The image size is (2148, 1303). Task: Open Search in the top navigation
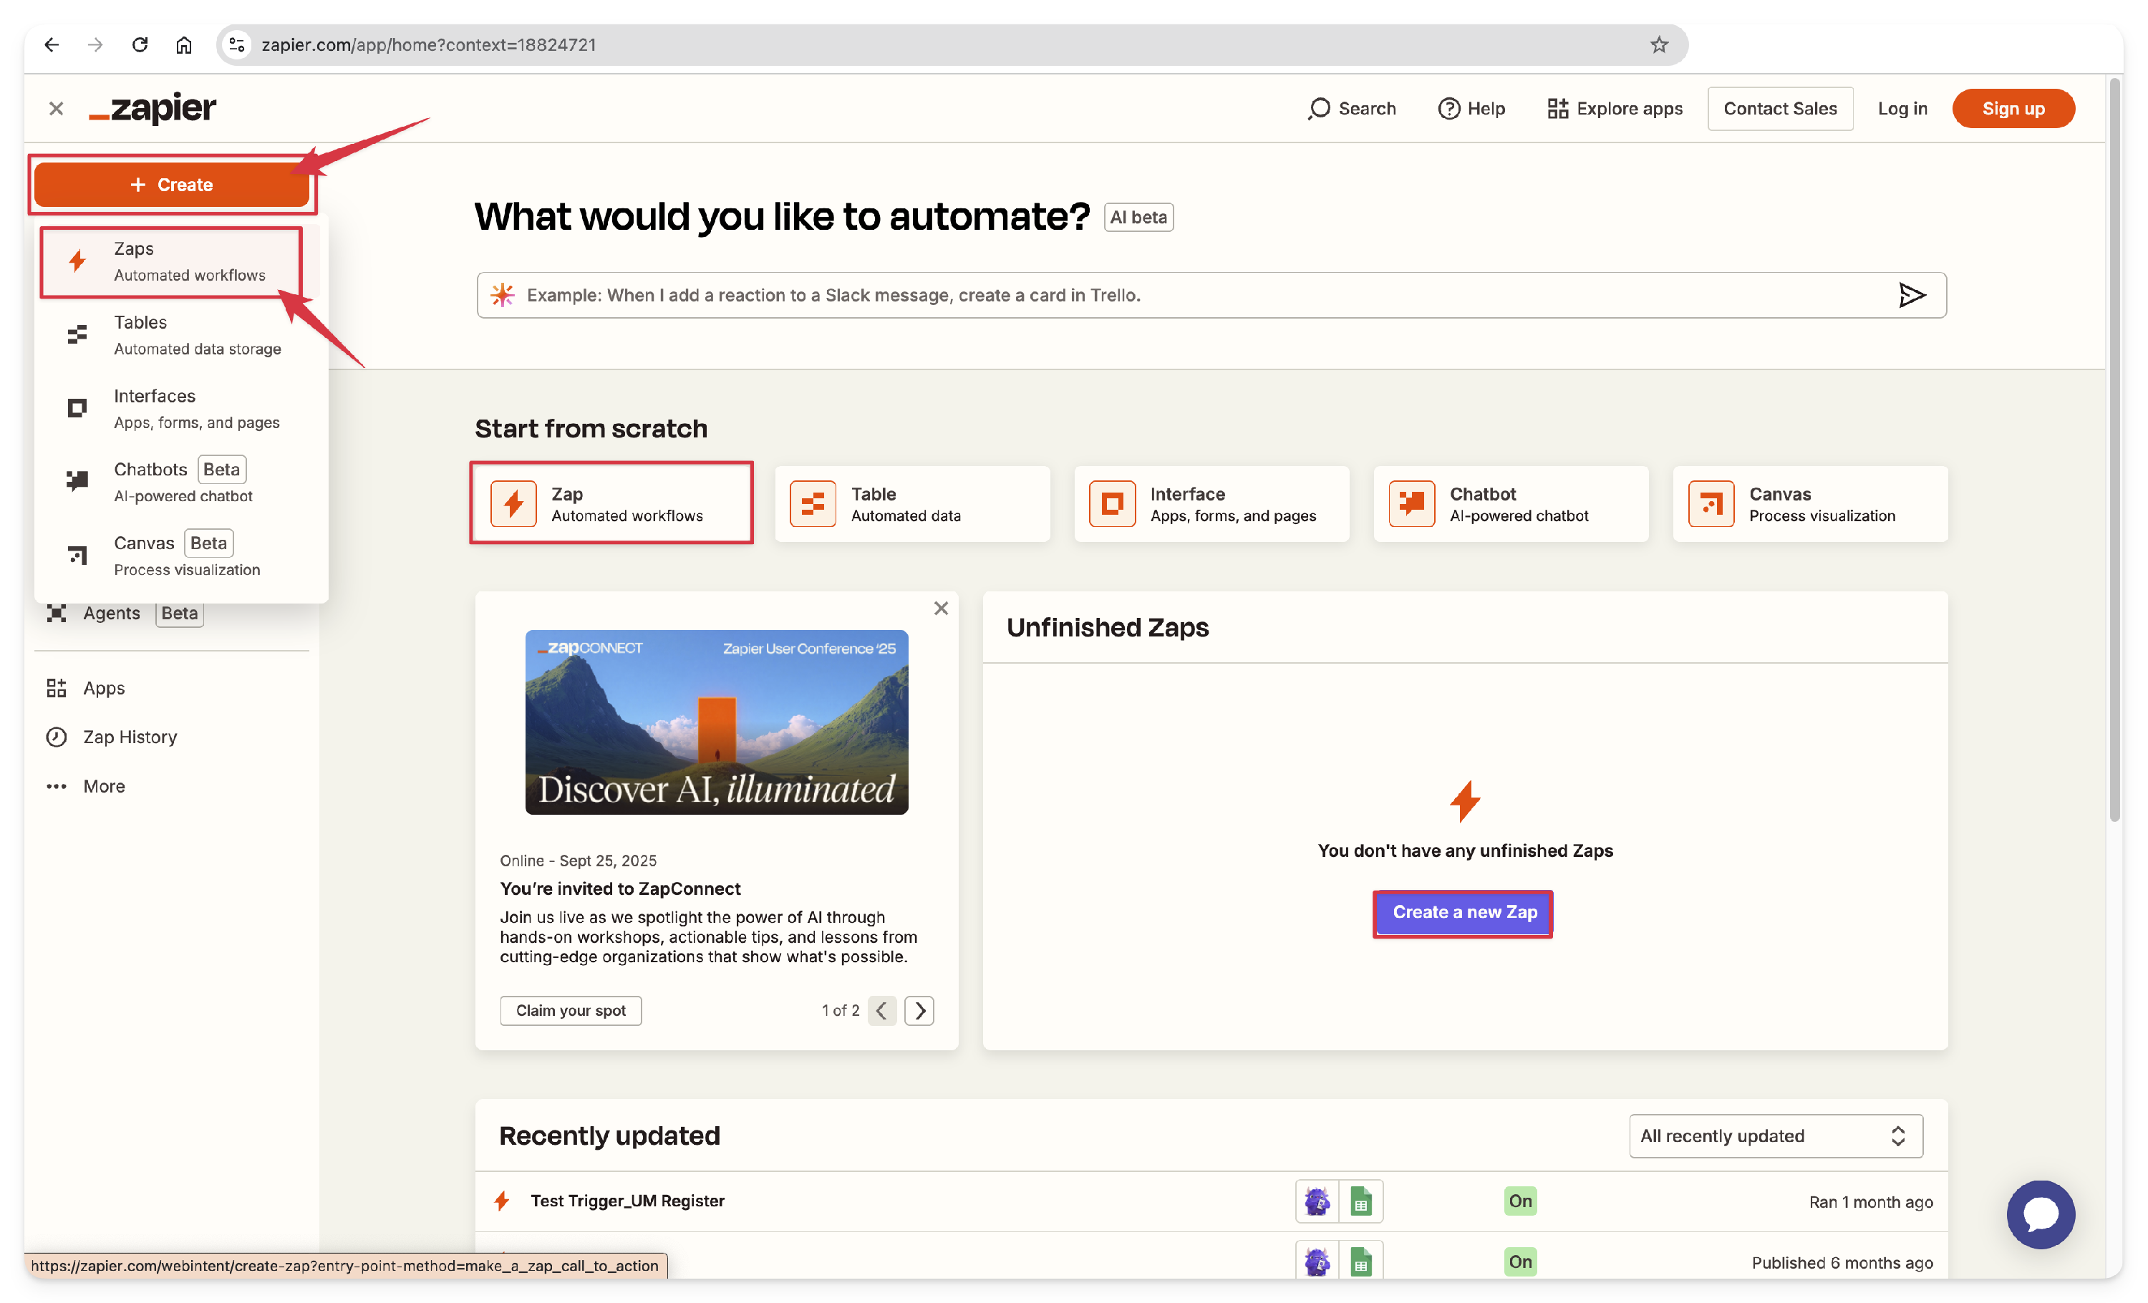tap(1352, 108)
